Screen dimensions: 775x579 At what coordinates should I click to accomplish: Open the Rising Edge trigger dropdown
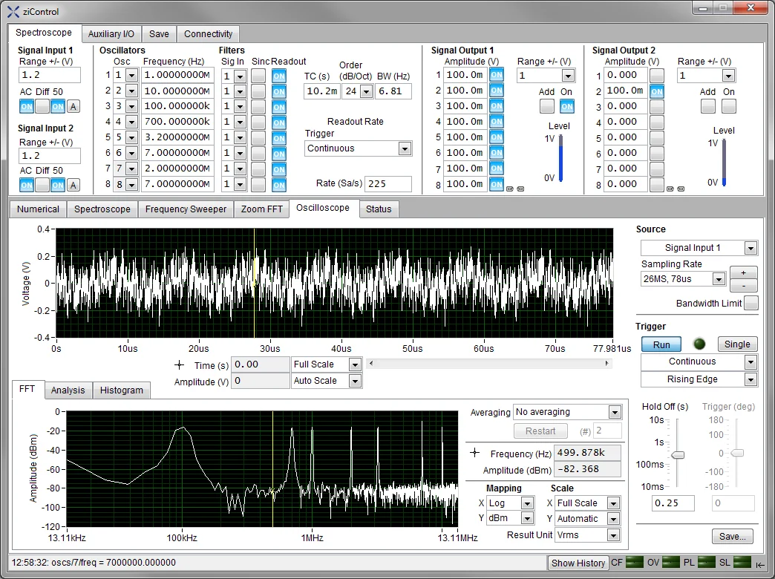[751, 379]
